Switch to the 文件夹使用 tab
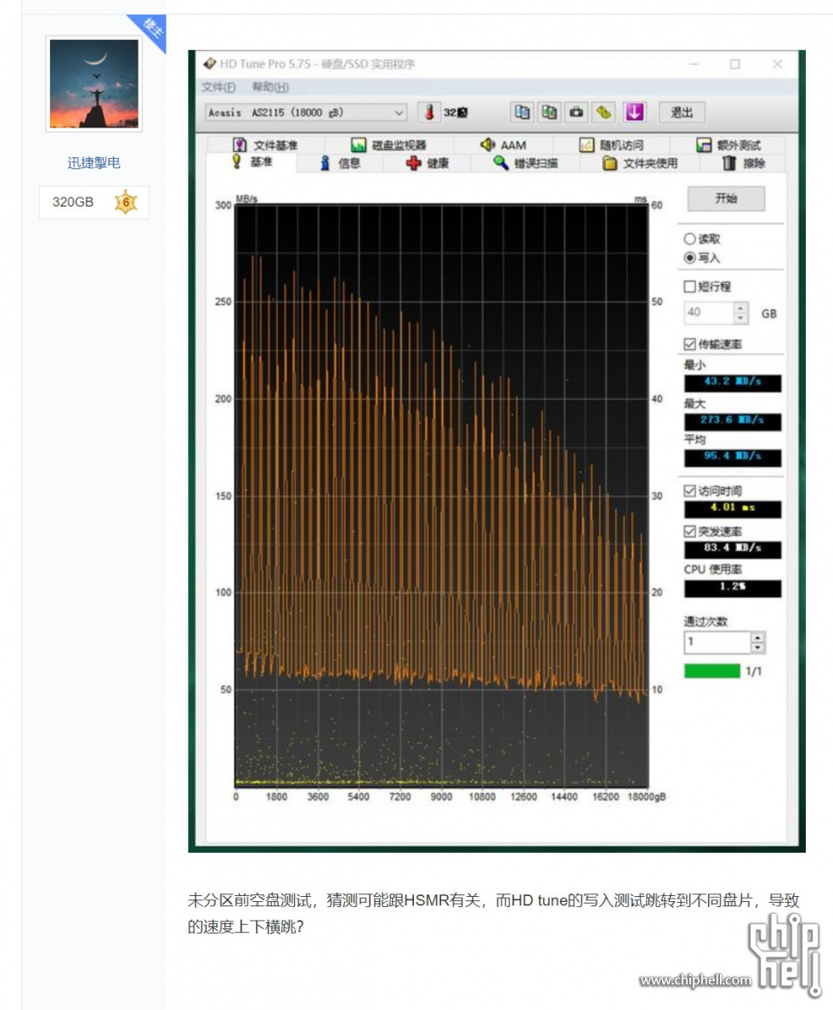 640,163
